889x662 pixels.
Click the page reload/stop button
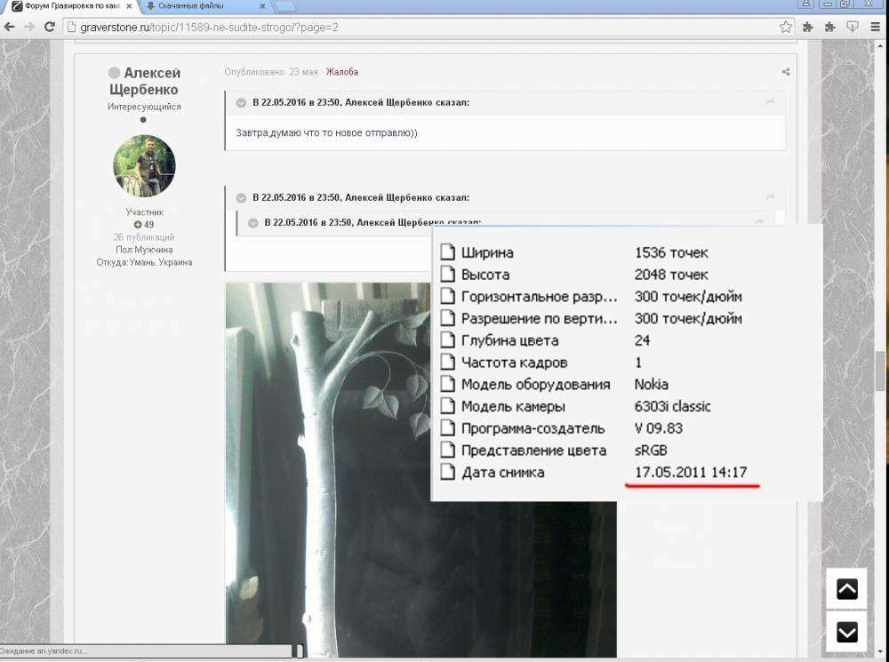(x=49, y=27)
